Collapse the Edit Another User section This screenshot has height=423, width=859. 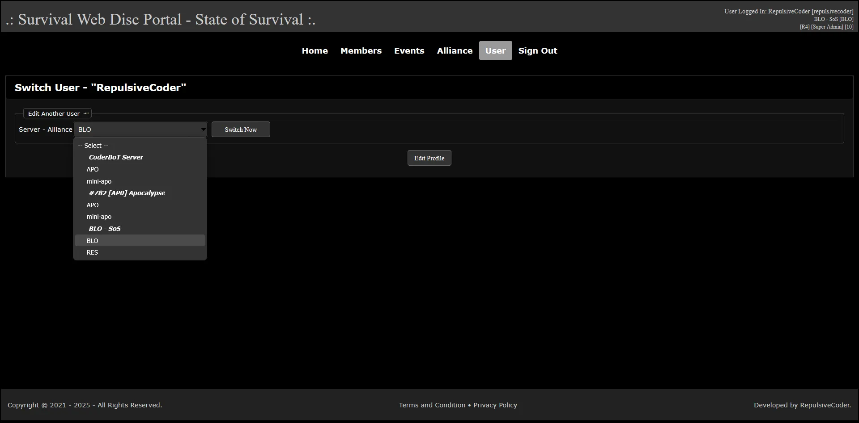pyautogui.click(x=86, y=113)
